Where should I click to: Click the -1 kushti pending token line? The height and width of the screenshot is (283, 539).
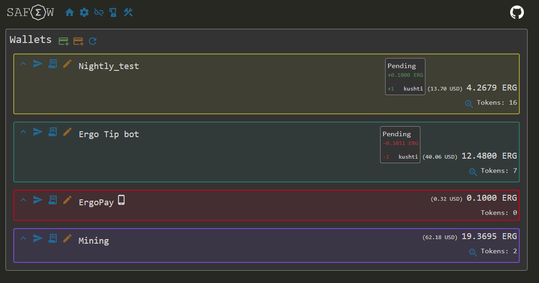point(400,157)
